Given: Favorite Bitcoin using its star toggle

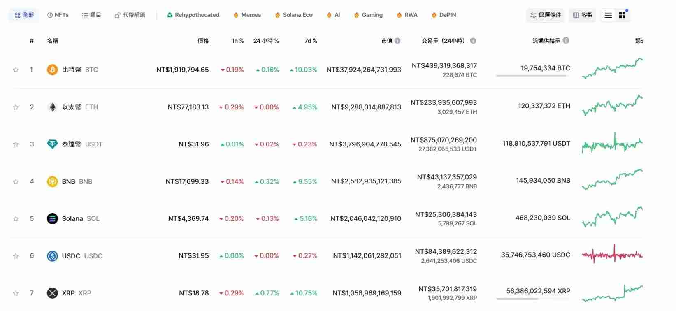Looking at the screenshot, I should (16, 70).
